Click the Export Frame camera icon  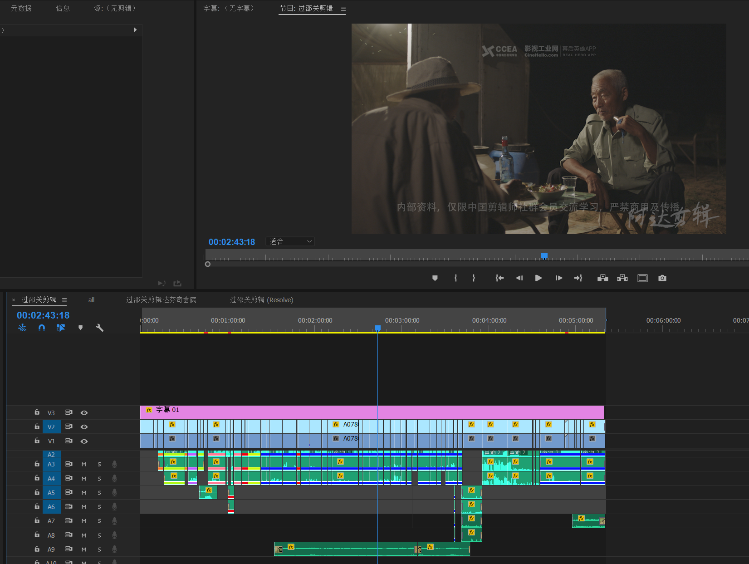pyautogui.click(x=662, y=278)
